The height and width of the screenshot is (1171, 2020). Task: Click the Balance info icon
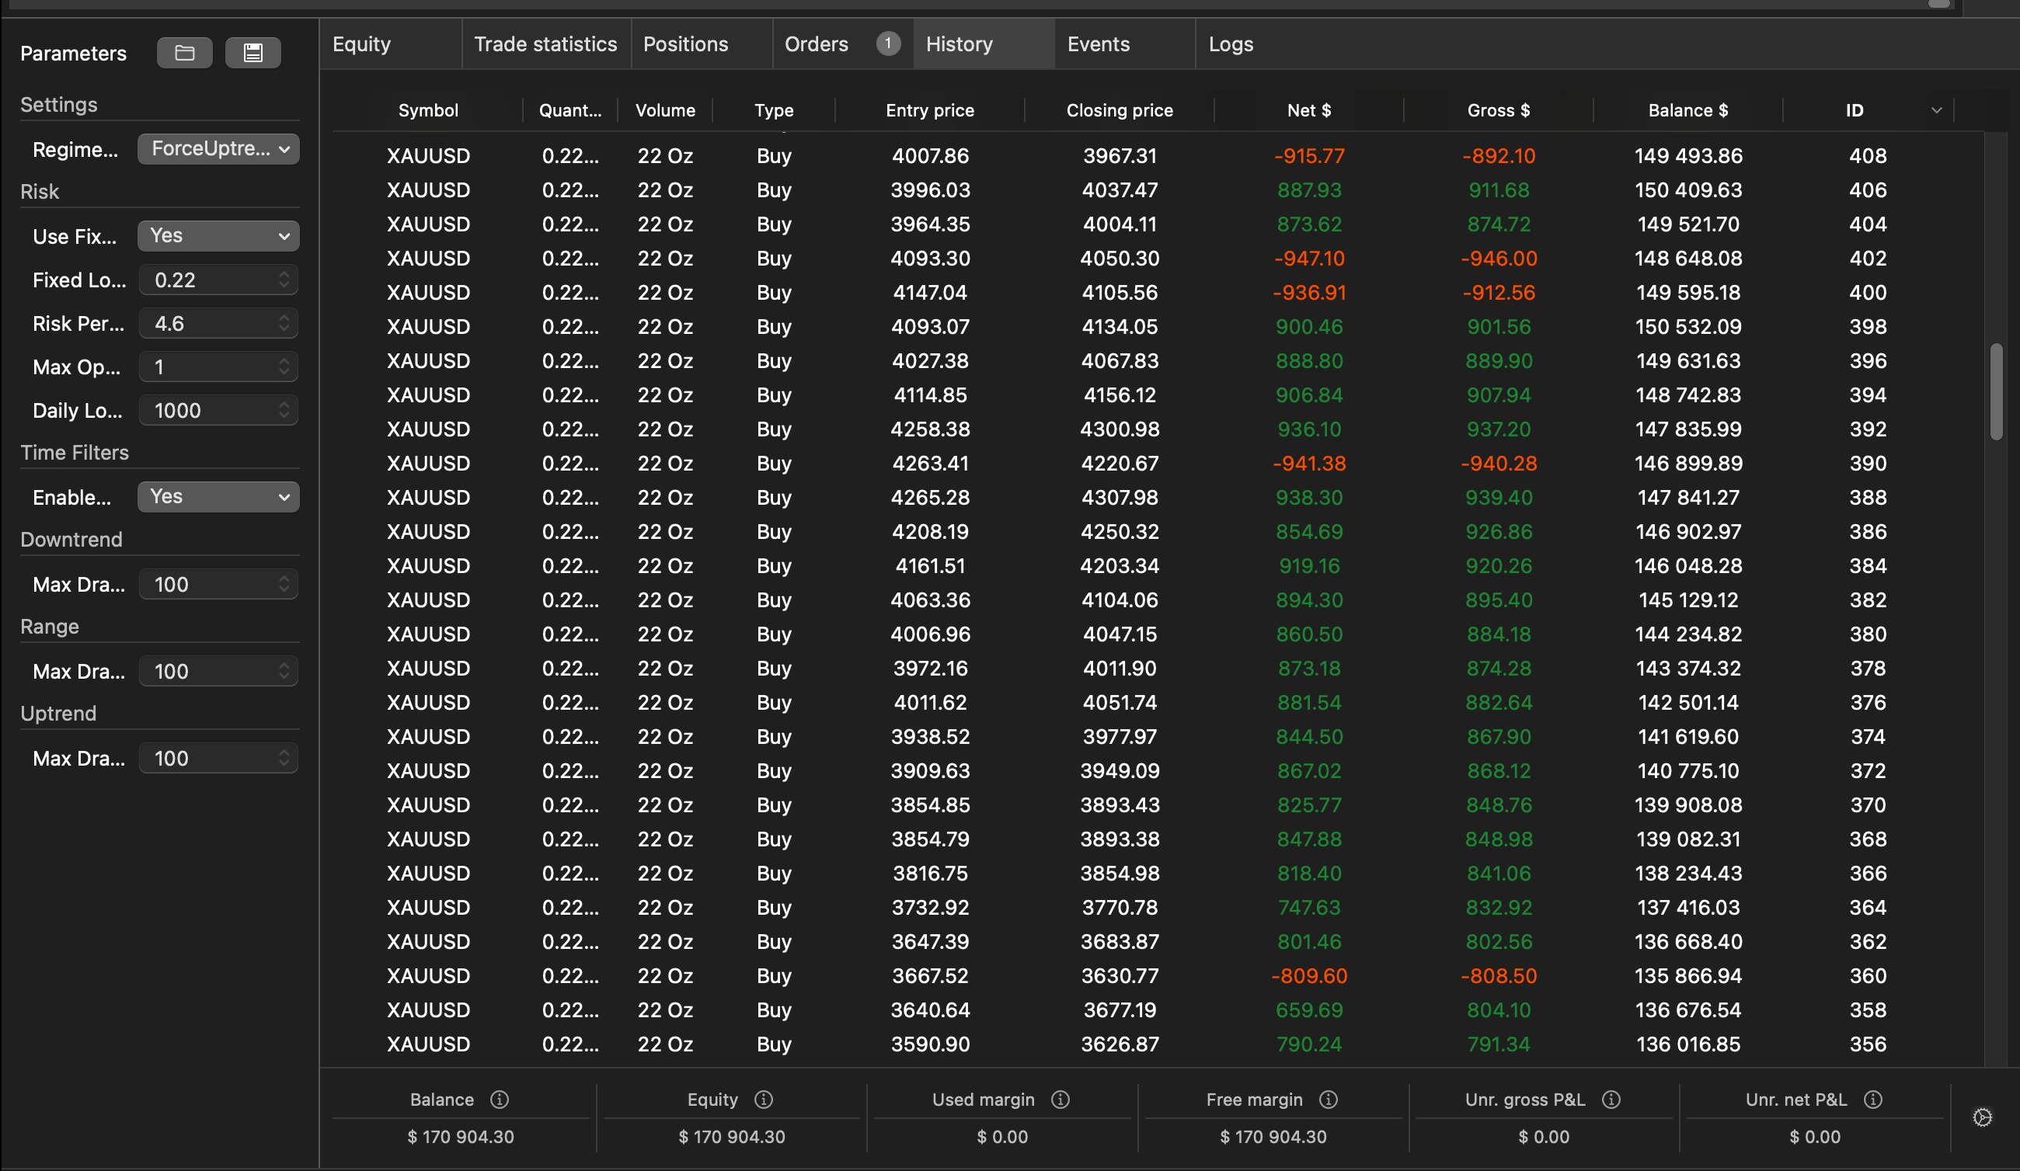coord(500,1099)
